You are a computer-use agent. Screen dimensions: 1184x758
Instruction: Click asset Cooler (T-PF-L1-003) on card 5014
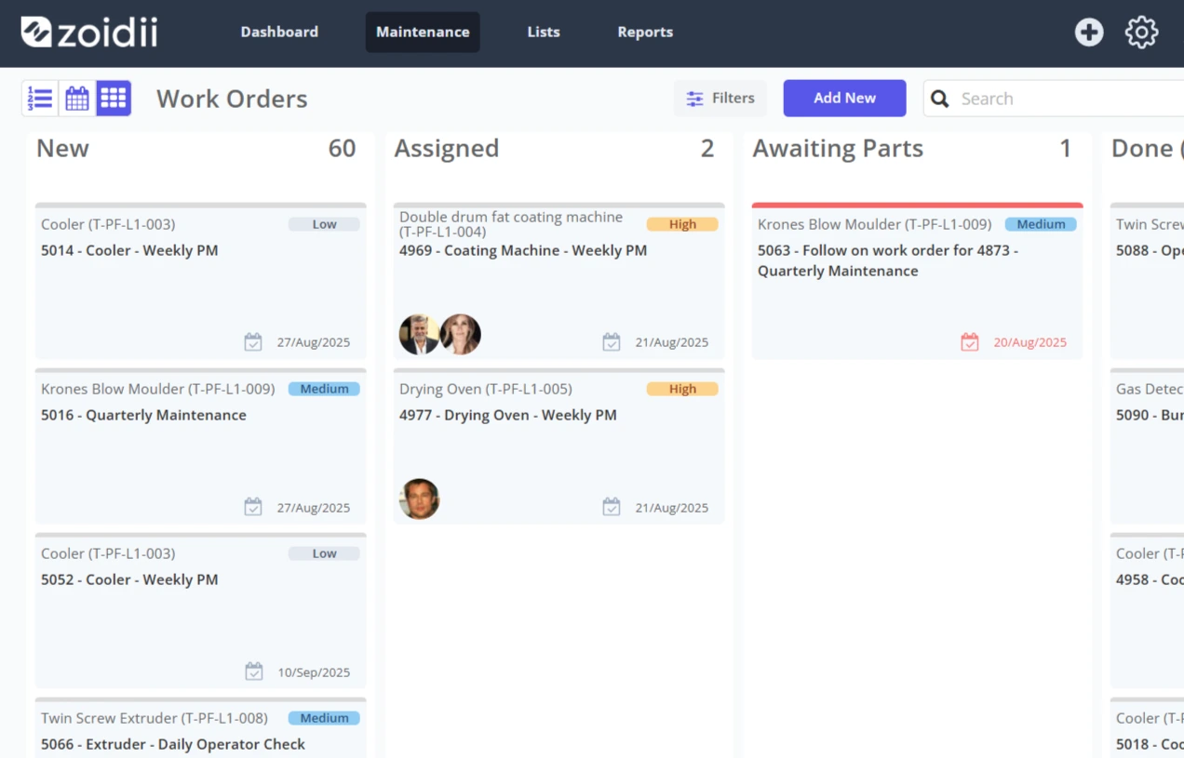108,224
